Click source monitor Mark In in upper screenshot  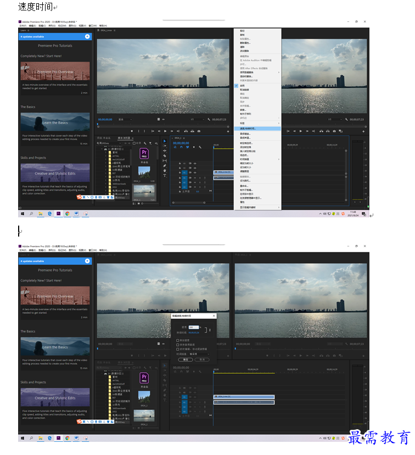[x=139, y=131]
